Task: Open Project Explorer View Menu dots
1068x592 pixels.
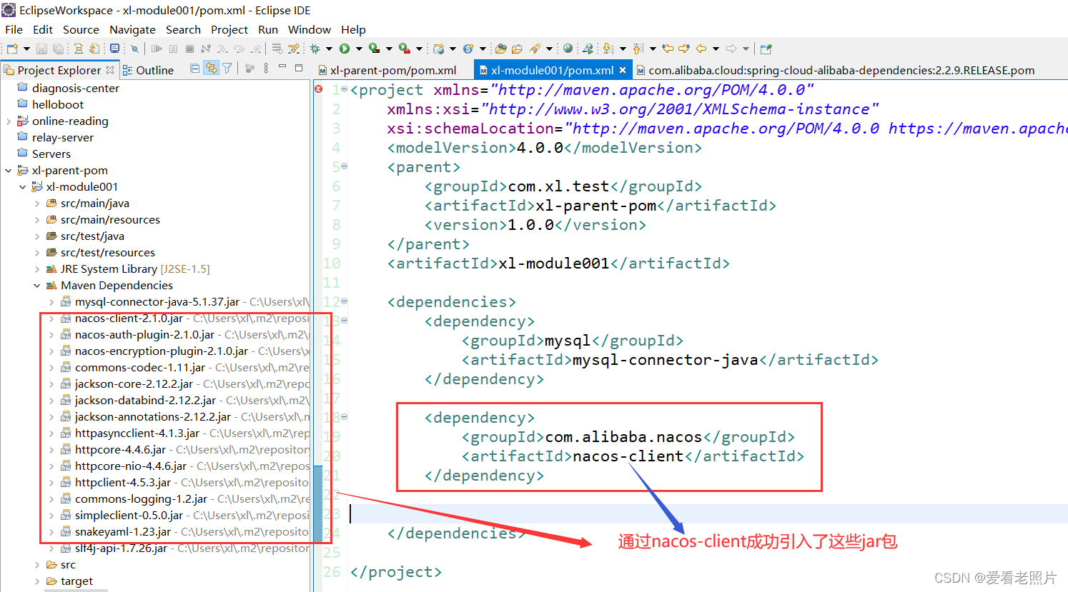Action: point(266,69)
